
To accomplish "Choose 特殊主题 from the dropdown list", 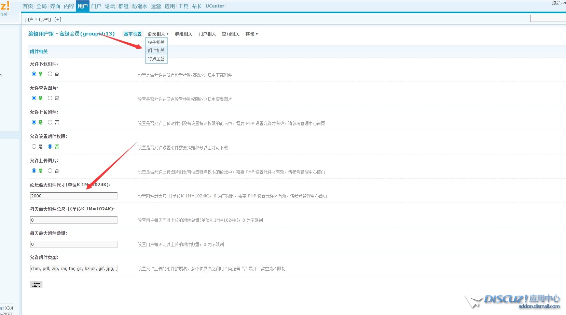I will (x=156, y=59).
